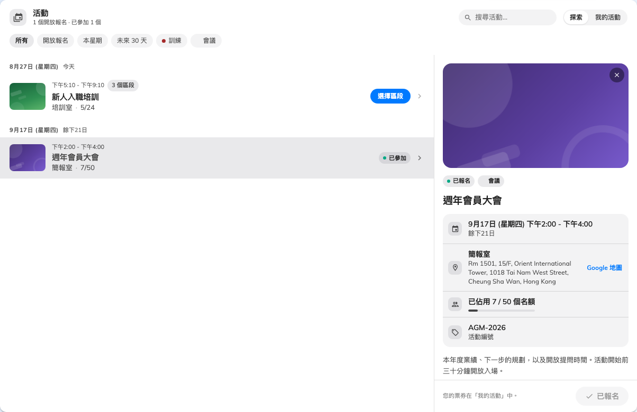Expand 週年會員大會 row chevron
Screen dimensions: 637x412
point(420,158)
